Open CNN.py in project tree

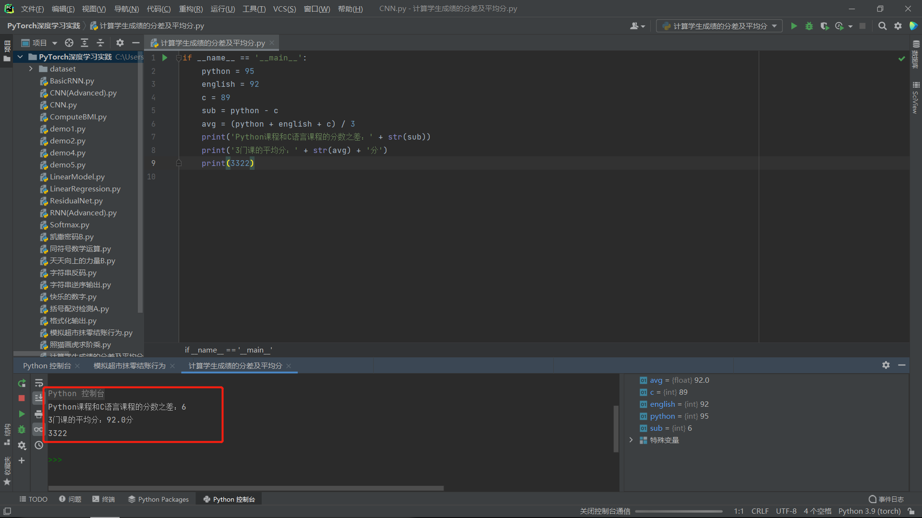click(63, 105)
